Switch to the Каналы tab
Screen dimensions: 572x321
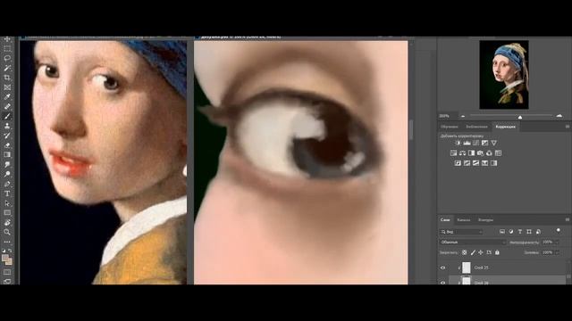(x=464, y=220)
